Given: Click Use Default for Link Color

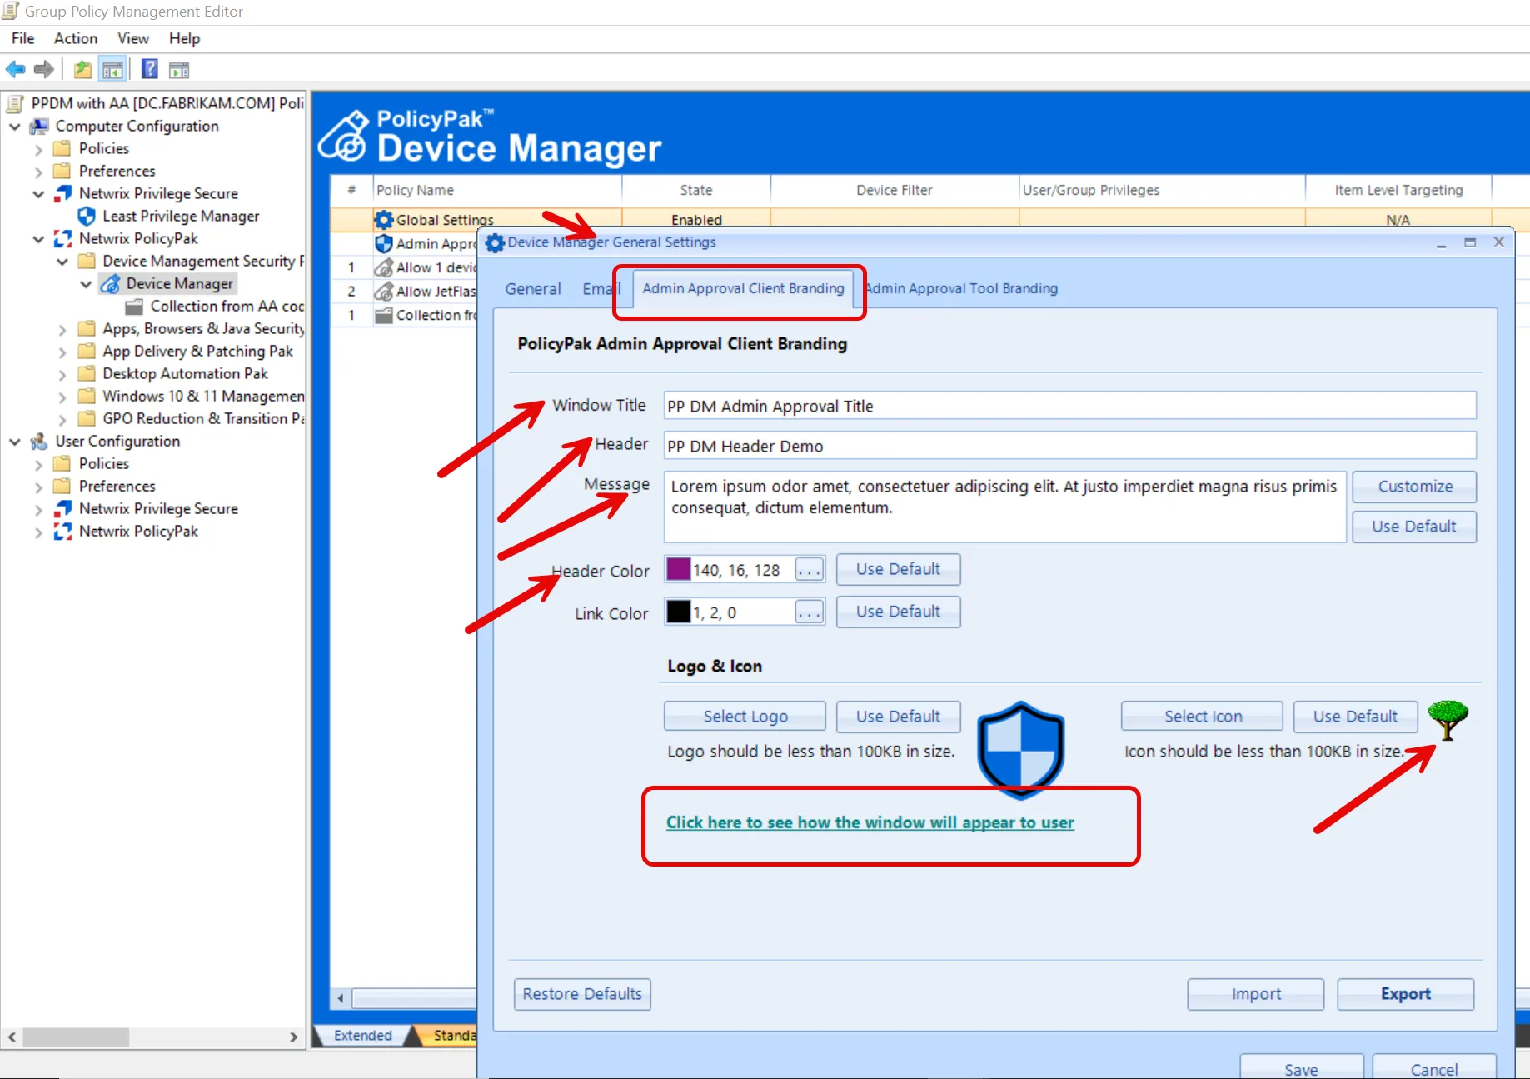Looking at the screenshot, I should pyautogui.click(x=898, y=612).
